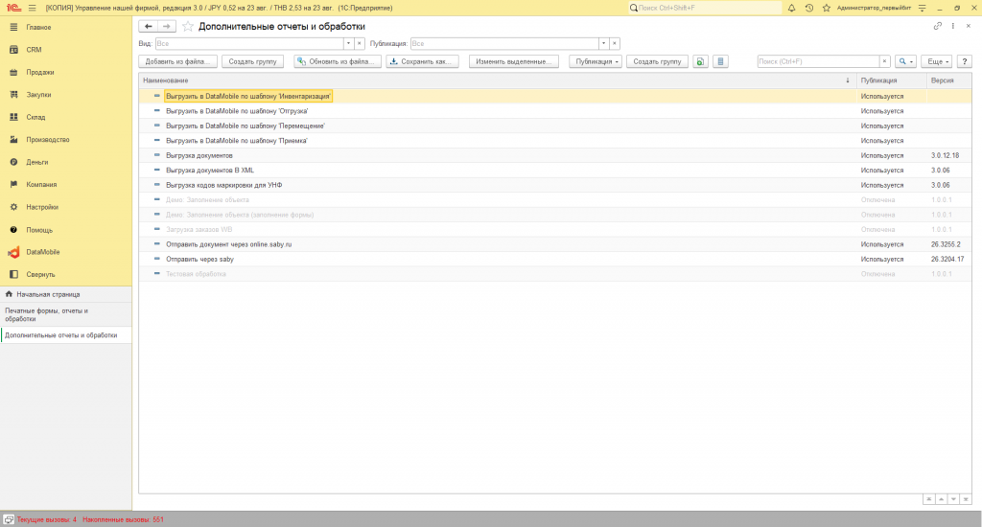The image size is (982, 527).
Task: Open form options three-dots icon
Action: tap(952, 26)
